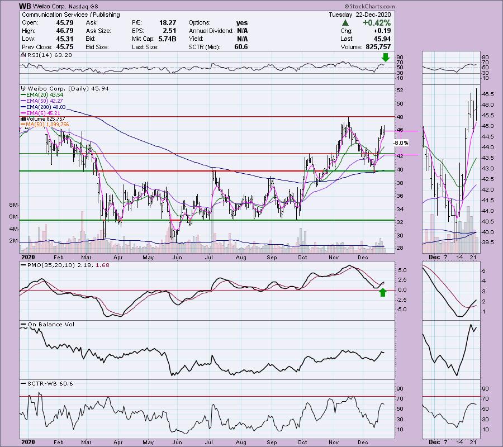This screenshot has width=503, height=447.
Task: Click the volume bars icon in the legend
Action: click(x=22, y=119)
